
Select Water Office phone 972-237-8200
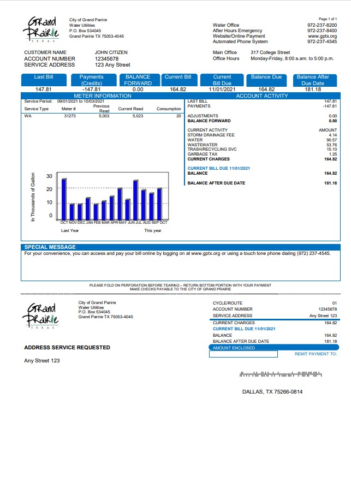[322, 25]
